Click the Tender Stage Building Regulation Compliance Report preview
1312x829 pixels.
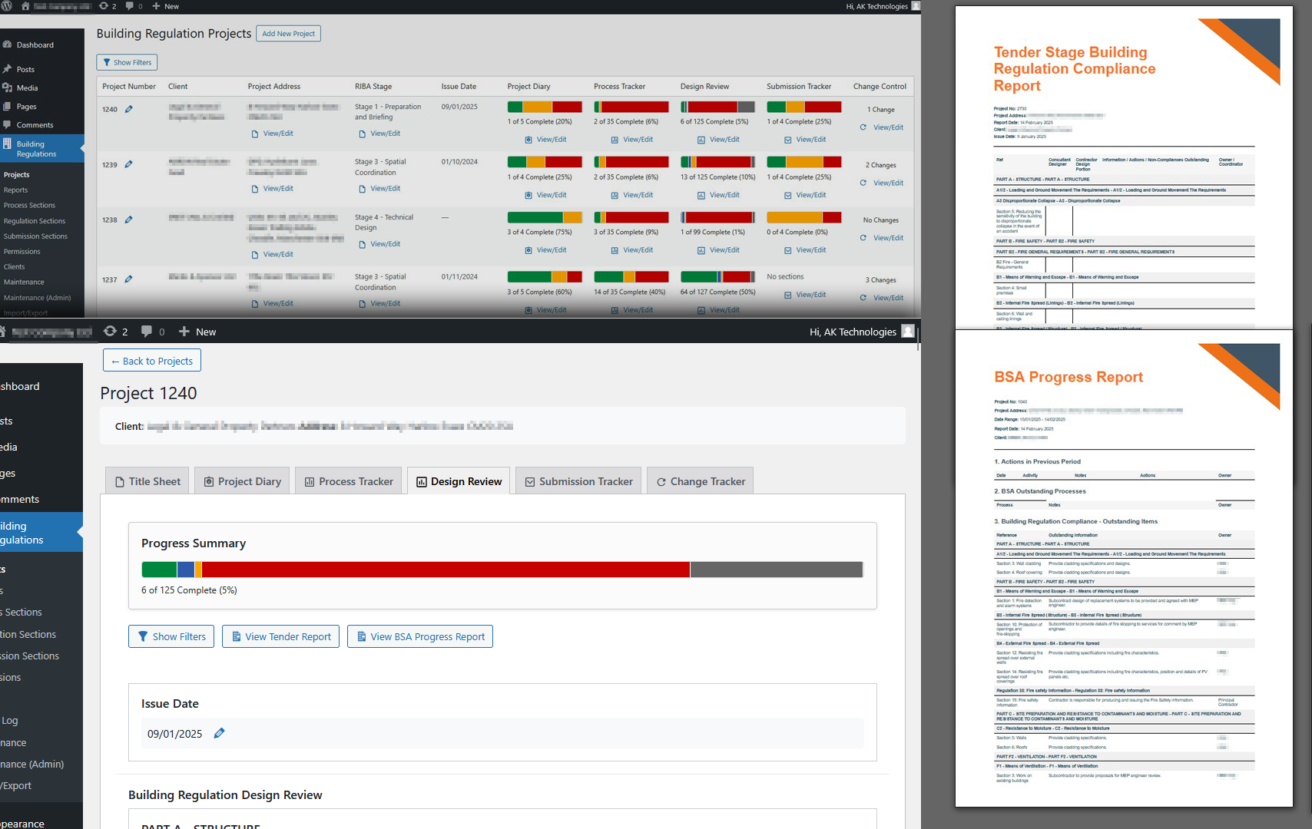pos(1124,167)
